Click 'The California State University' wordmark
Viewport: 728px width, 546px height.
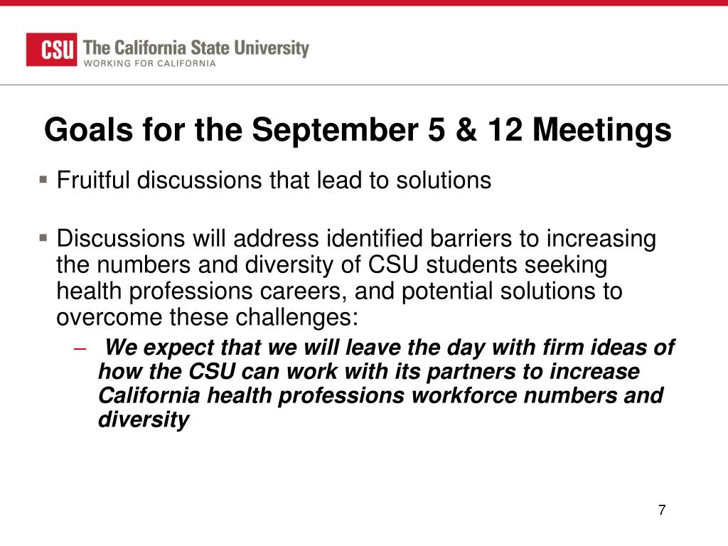pyautogui.click(x=196, y=48)
